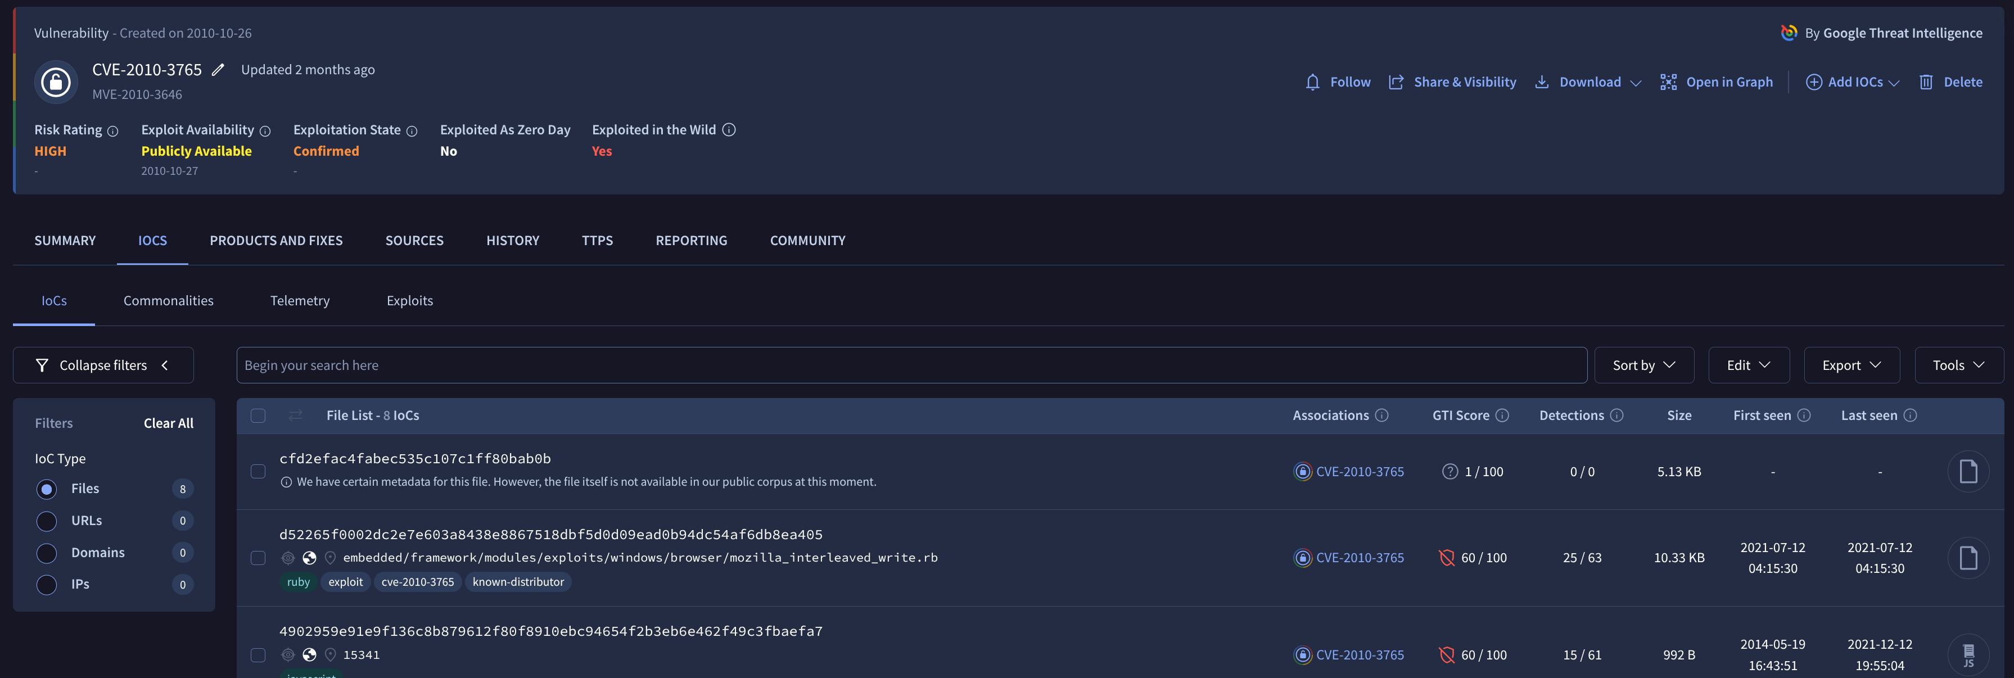The image size is (2014, 678).
Task: Click the GTI Score column info icon
Action: (1502, 415)
